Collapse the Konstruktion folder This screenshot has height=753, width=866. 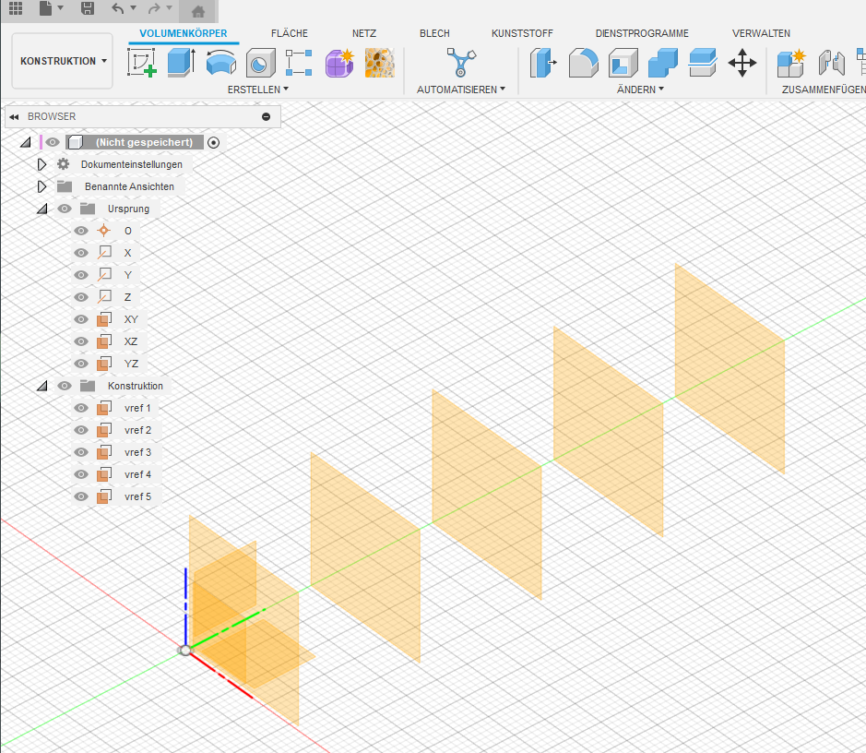pyautogui.click(x=42, y=386)
